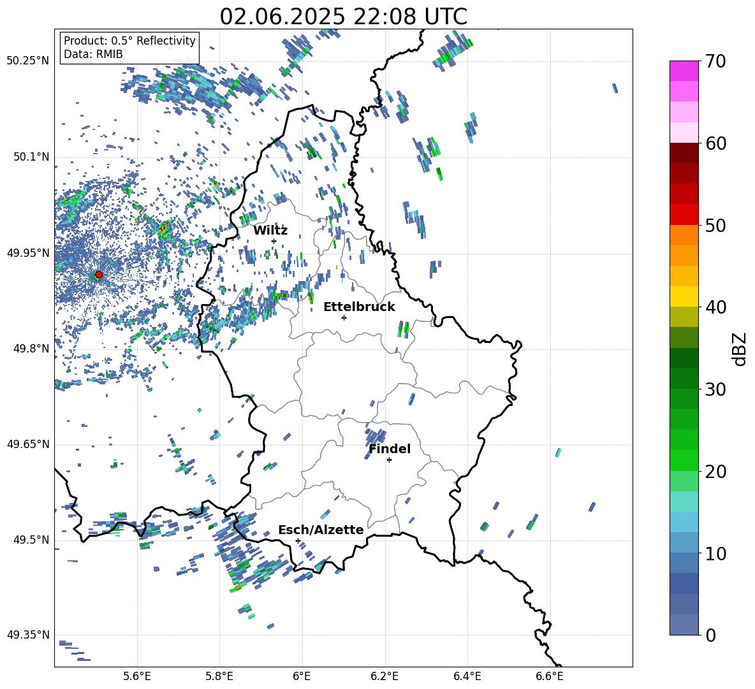This screenshot has width=755, height=689.
Task: Click the Data: RMIB label
Action: coord(93,54)
